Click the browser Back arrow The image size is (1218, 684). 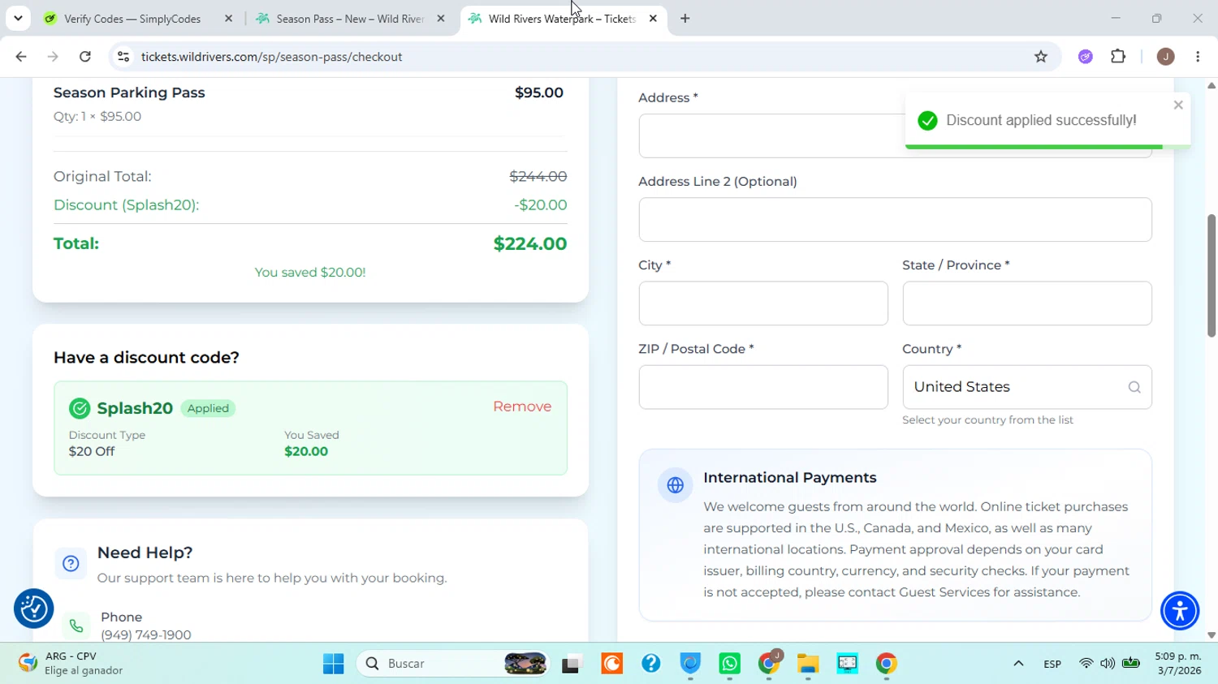pos(21,57)
